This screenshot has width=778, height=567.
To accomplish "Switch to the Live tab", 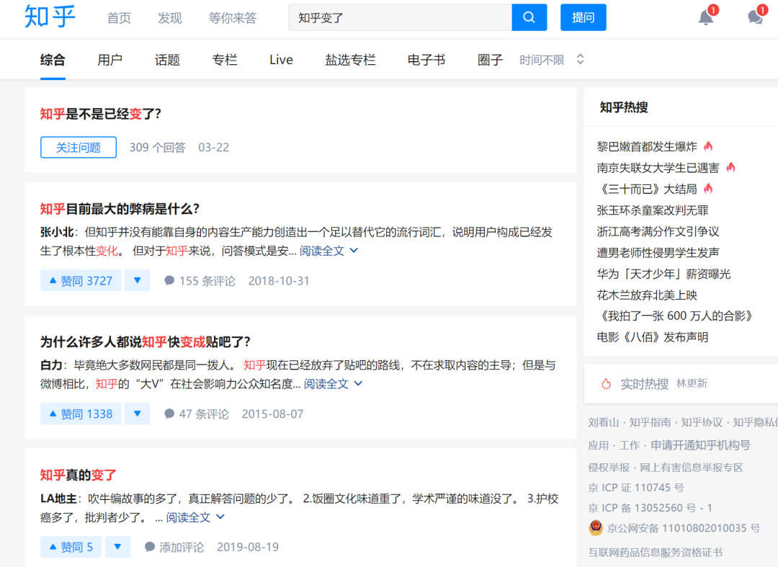I will (281, 60).
